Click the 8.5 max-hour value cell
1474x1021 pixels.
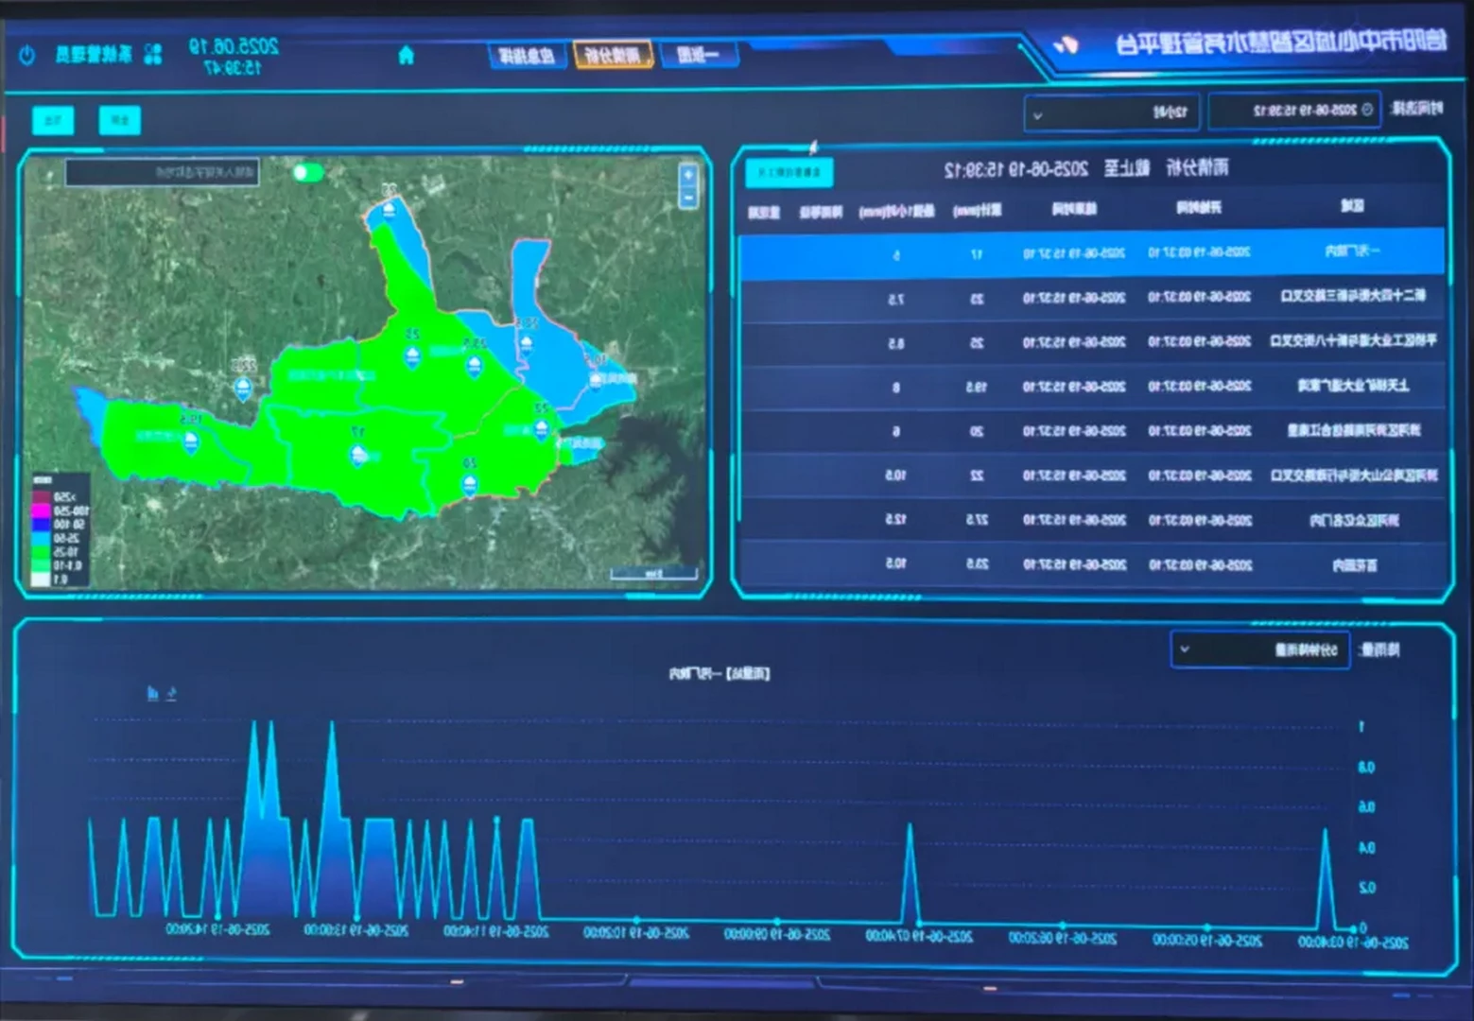point(894,343)
